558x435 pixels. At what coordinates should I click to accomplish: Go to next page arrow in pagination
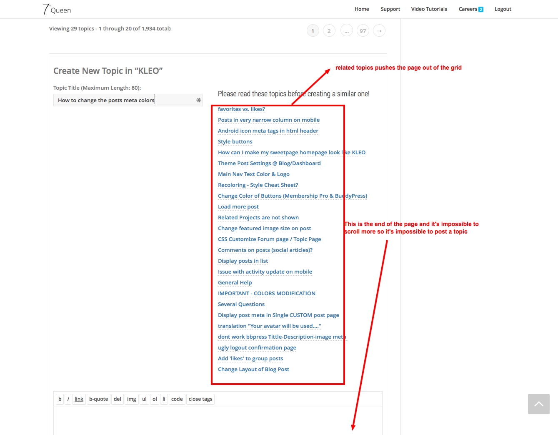tap(379, 31)
